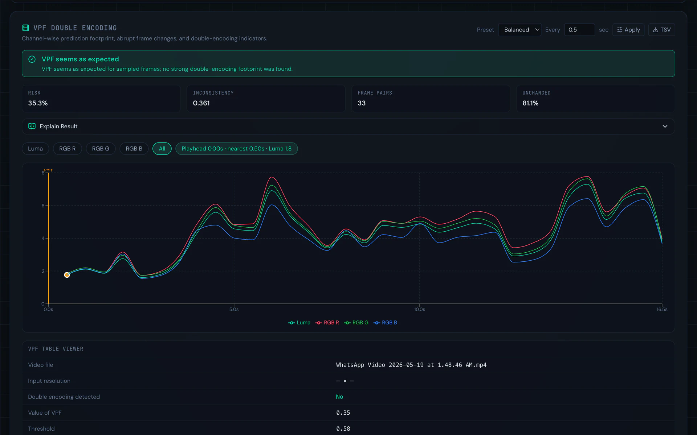
Task: Click the Input resolution value cell
Action: point(345,381)
